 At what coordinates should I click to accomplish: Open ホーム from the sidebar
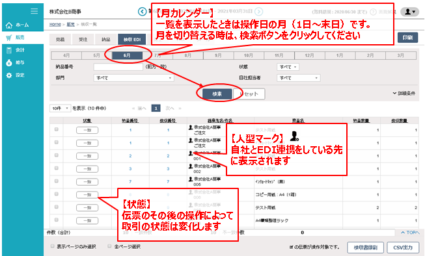pyautogui.click(x=18, y=25)
